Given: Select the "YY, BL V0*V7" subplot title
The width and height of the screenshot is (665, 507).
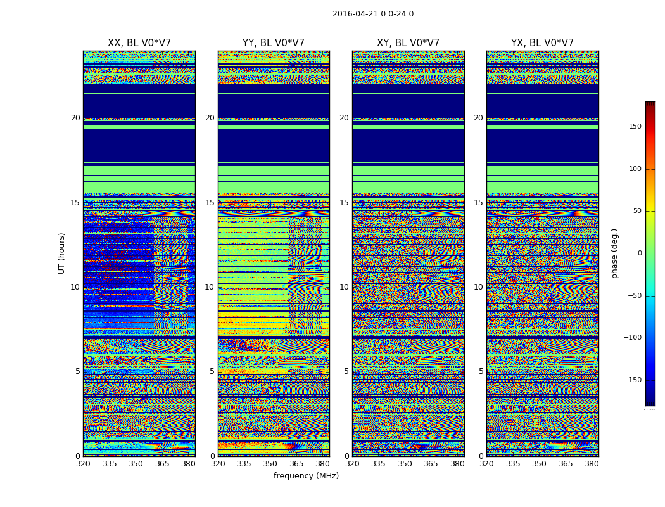Looking at the screenshot, I should [x=274, y=43].
